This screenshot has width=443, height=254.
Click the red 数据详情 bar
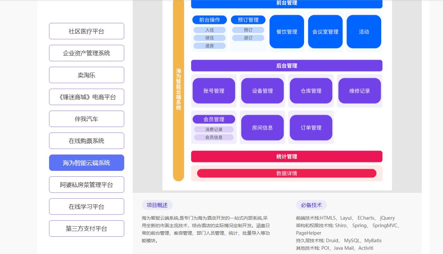pos(287,173)
